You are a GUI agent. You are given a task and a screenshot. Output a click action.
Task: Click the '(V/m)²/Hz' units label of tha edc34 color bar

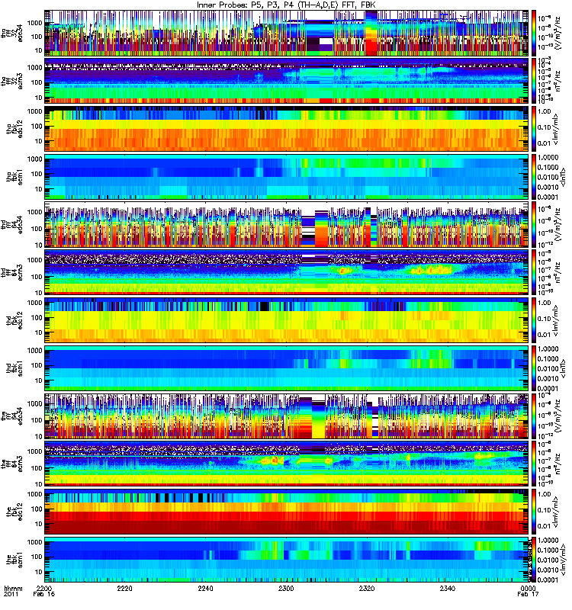[x=558, y=34]
